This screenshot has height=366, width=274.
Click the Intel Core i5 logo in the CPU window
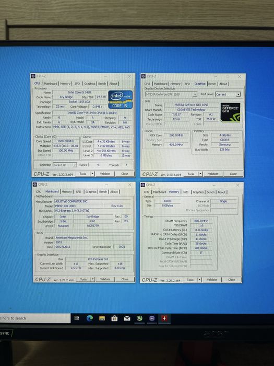(x=120, y=99)
